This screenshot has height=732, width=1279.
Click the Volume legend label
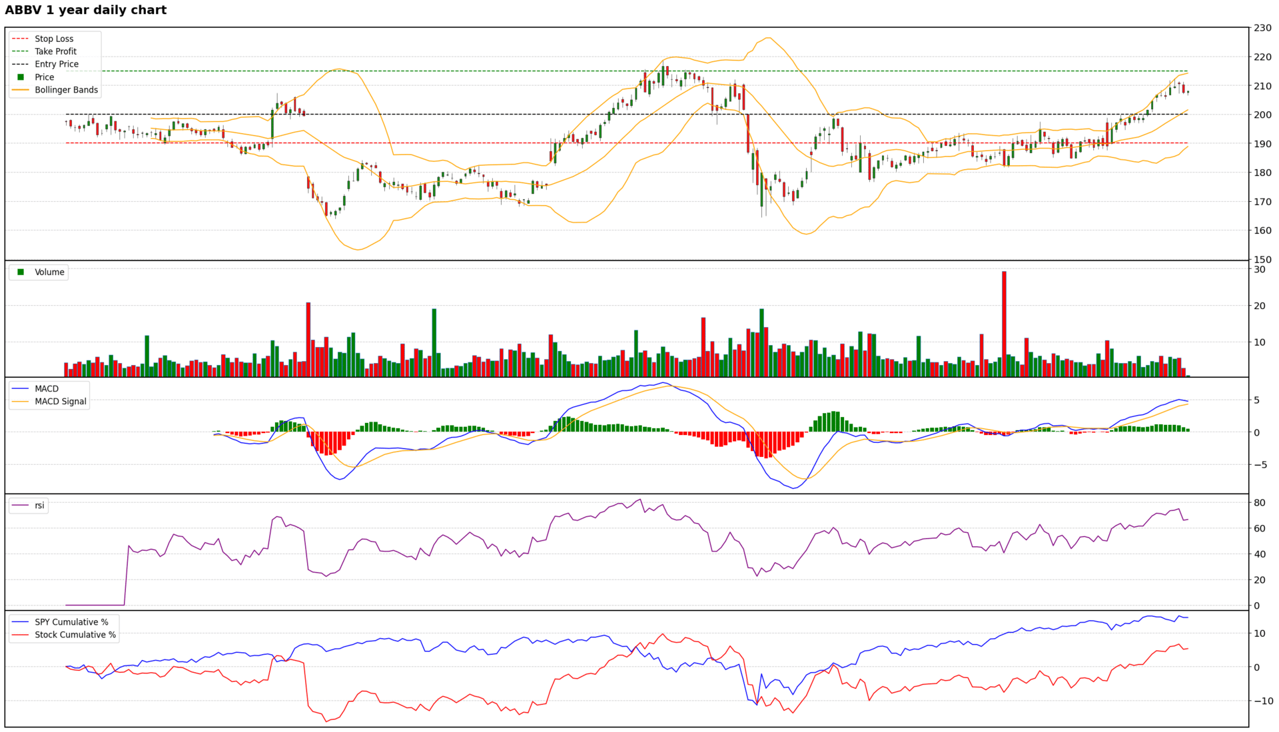point(49,272)
